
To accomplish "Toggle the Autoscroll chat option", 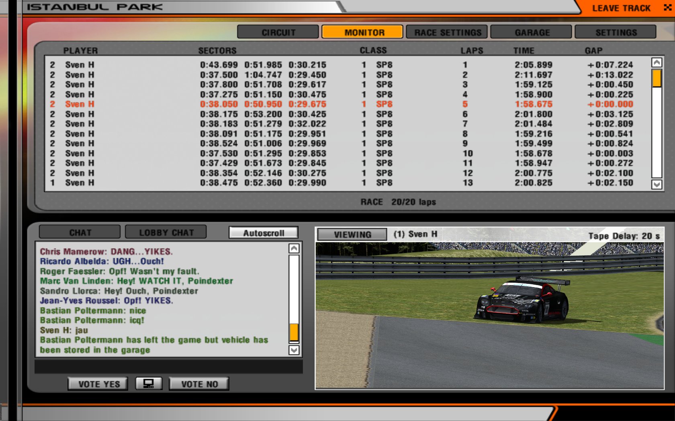I will 263,233.
